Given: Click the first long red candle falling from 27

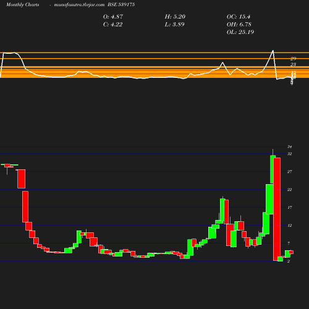Looking at the screenshot, I should point(22,179).
